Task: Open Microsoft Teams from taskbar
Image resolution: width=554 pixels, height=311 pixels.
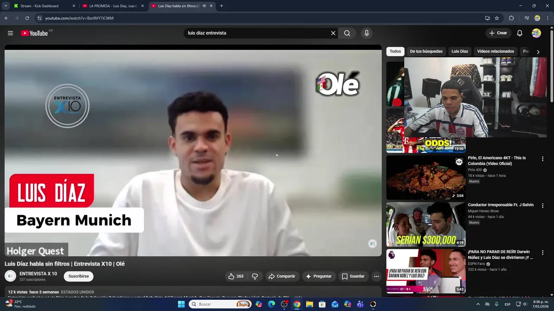Action: 360,304
